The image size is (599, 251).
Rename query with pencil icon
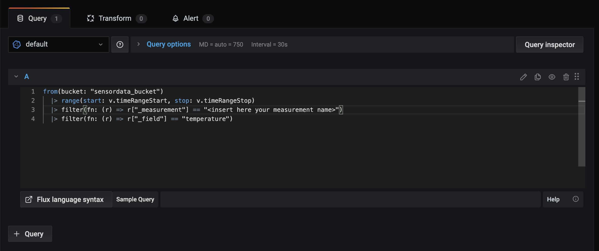(x=523, y=77)
